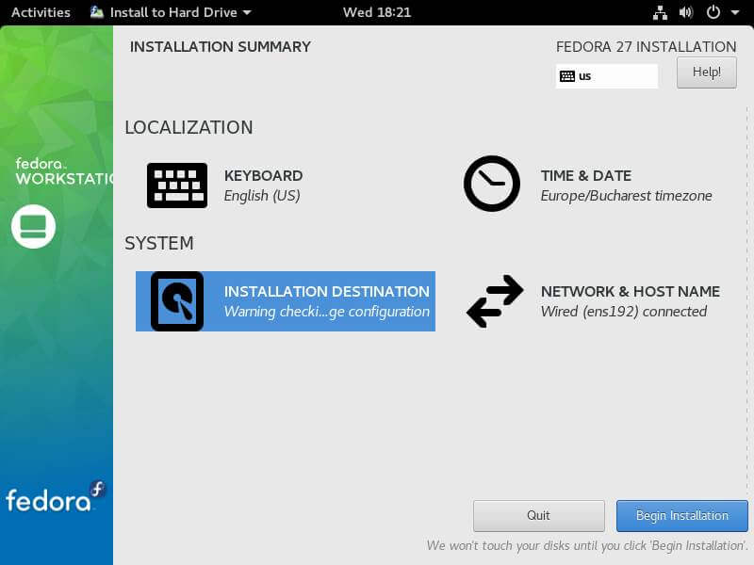Expand the Install to Hard Drive menu arrow
Viewport: 754px width, 565px height.
(247, 12)
